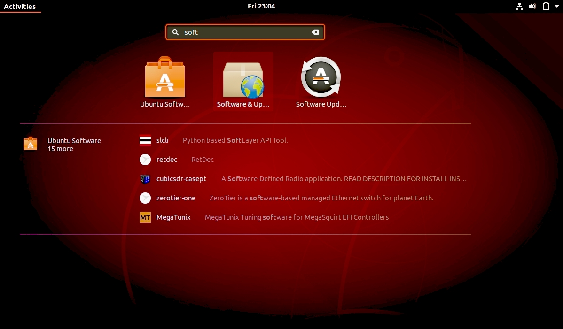Click the slcli striped flag icon

[x=145, y=140]
